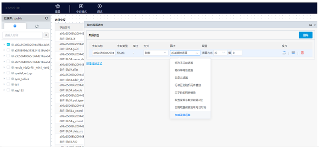Click the back arrow beside ceshi101
Viewport: 319px width, 147px height.
tap(6, 8)
